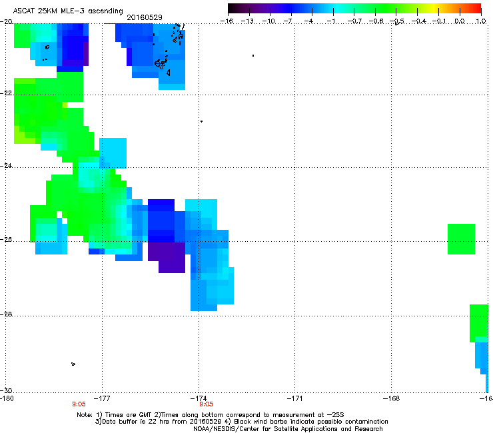Click note 4 about black wind barbs
Image resolution: width=493 pixels, height=433 pixels.
tap(306, 422)
